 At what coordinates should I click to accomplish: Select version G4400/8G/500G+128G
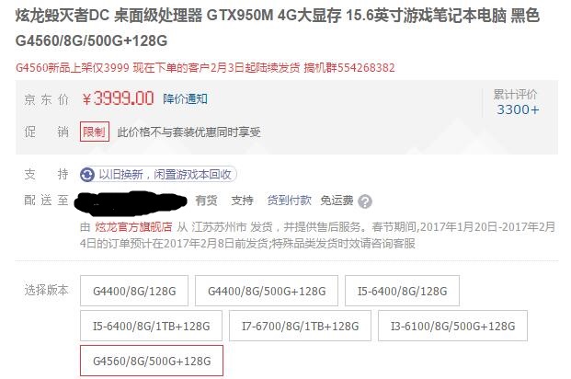pos(267,291)
